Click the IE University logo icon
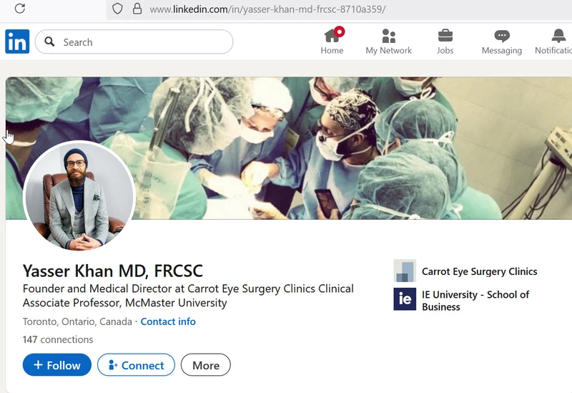Screen dimensions: 572x393 (405, 299)
